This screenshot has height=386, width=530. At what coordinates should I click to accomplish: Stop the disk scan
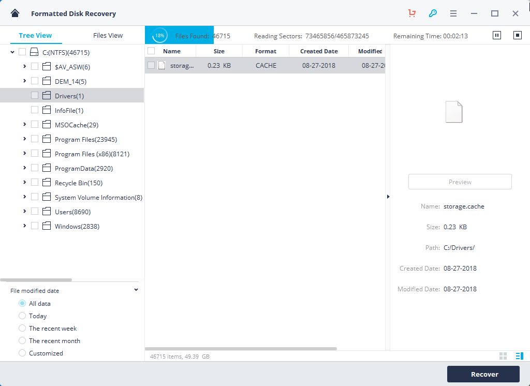[517, 35]
